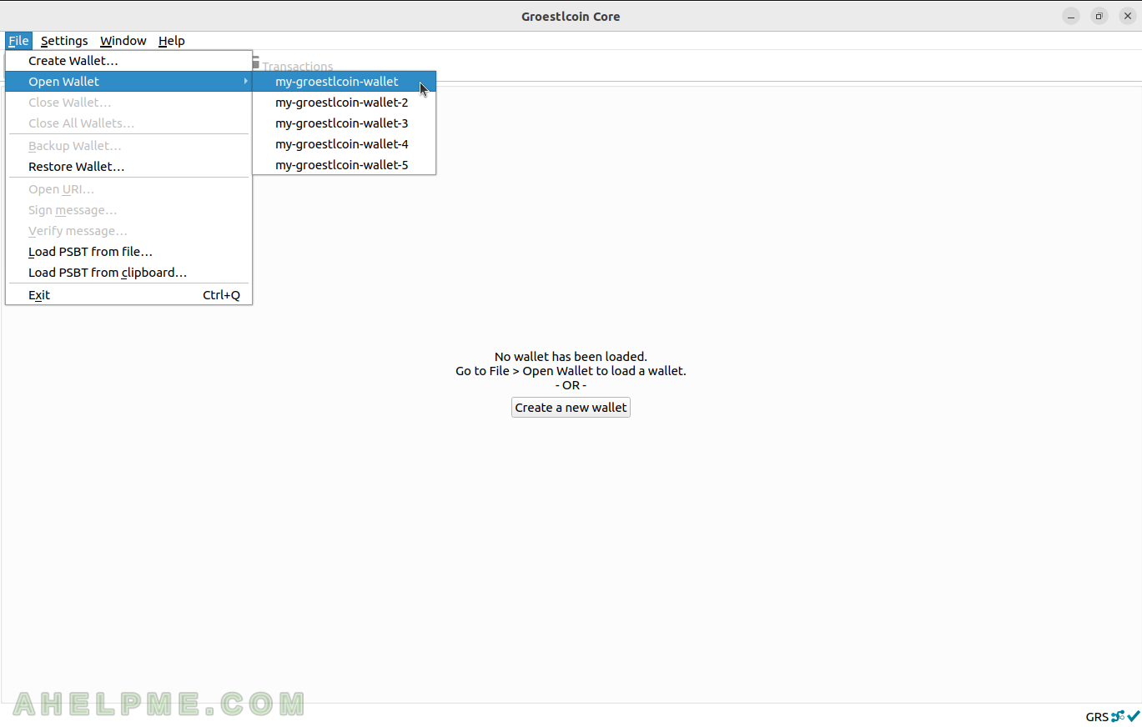
Task: Click the Backup Wallet… entry
Action: point(128,146)
